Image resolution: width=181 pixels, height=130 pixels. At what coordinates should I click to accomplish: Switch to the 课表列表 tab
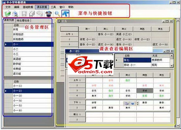tap(9, 20)
